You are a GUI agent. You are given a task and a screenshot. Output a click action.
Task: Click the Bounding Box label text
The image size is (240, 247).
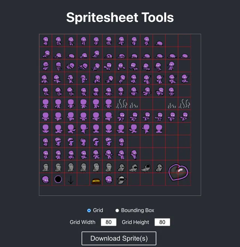pos(138,210)
